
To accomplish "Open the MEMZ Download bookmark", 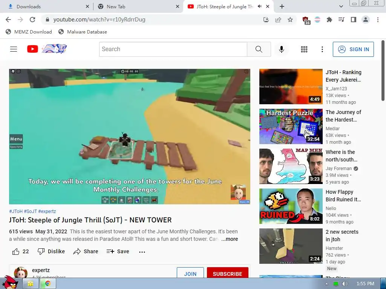I will coord(29,32).
